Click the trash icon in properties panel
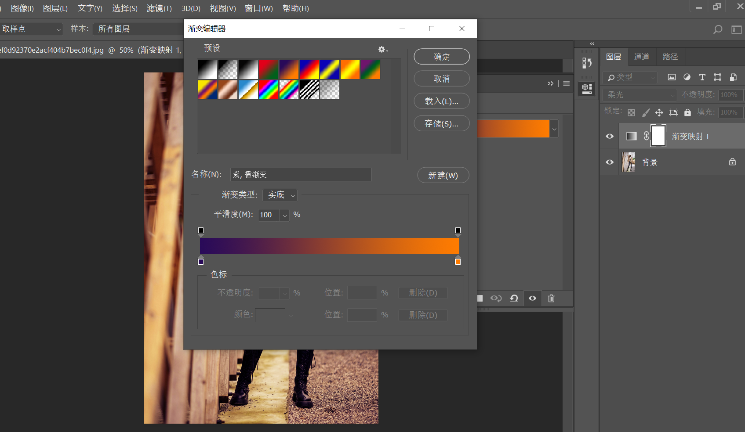The image size is (745, 432). (551, 299)
